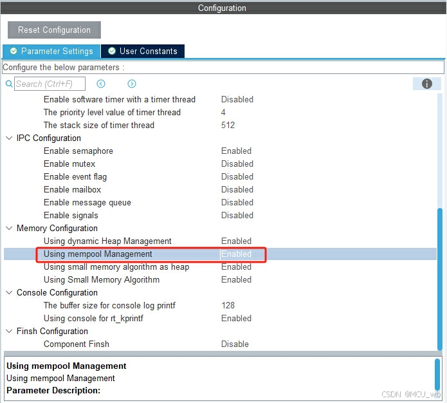Collapse Memory Configuration section
The image size is (447, 403).
tap(9, 229)
